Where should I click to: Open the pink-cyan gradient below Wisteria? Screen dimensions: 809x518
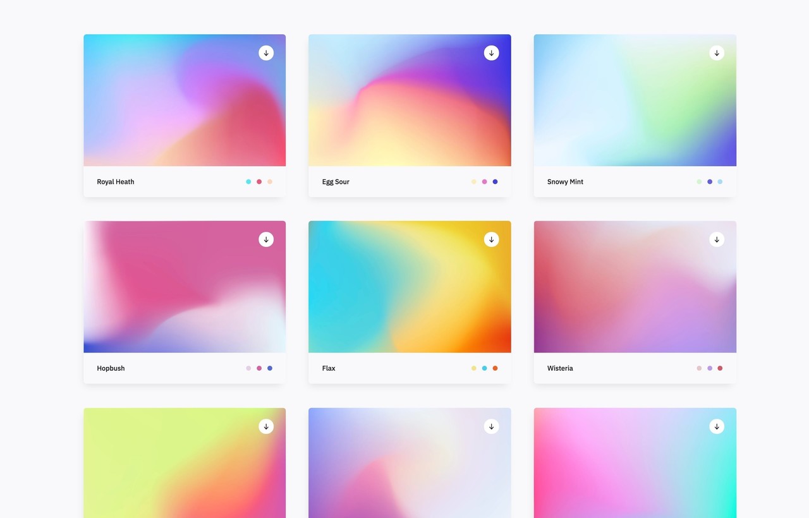point(635,463)
